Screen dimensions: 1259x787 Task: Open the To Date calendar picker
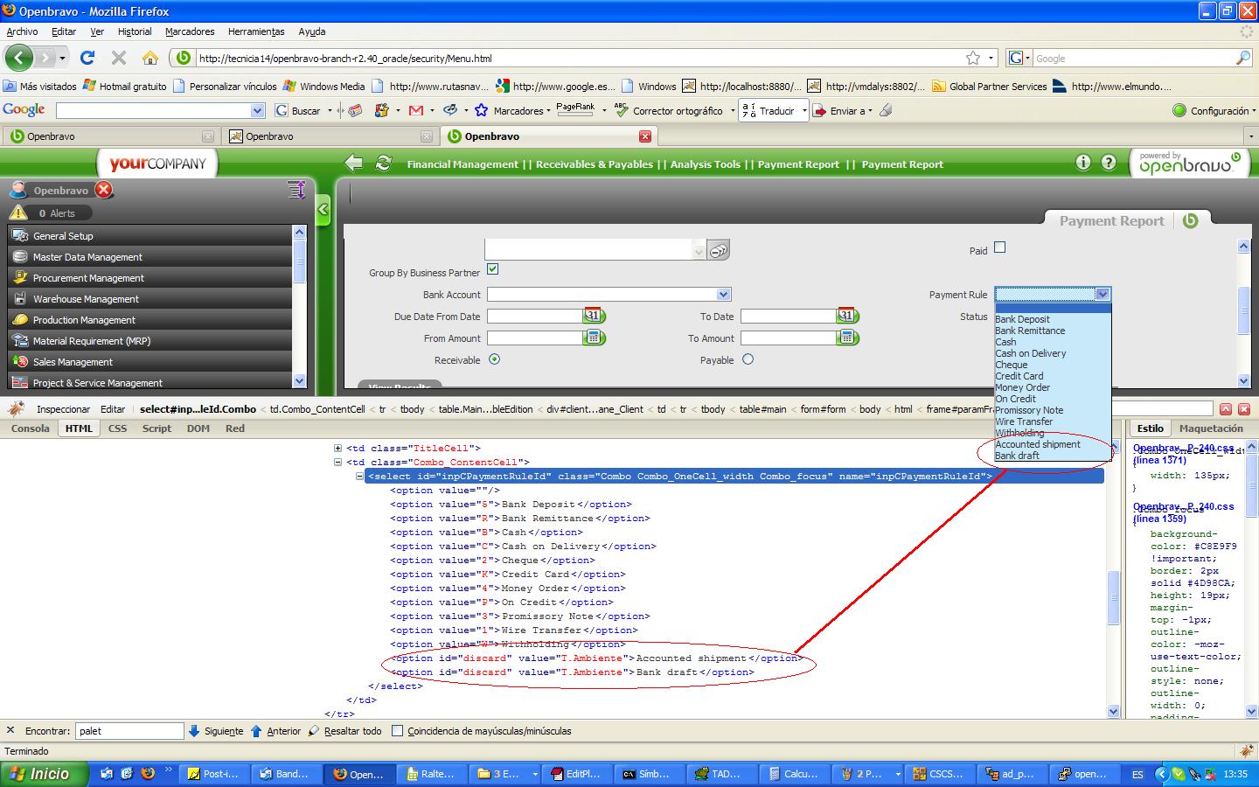point(846,316)
